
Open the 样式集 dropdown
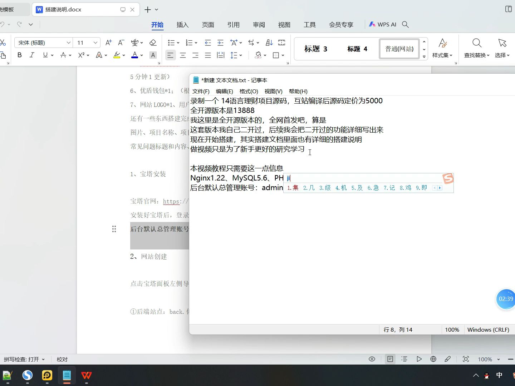tap(442, 48)
